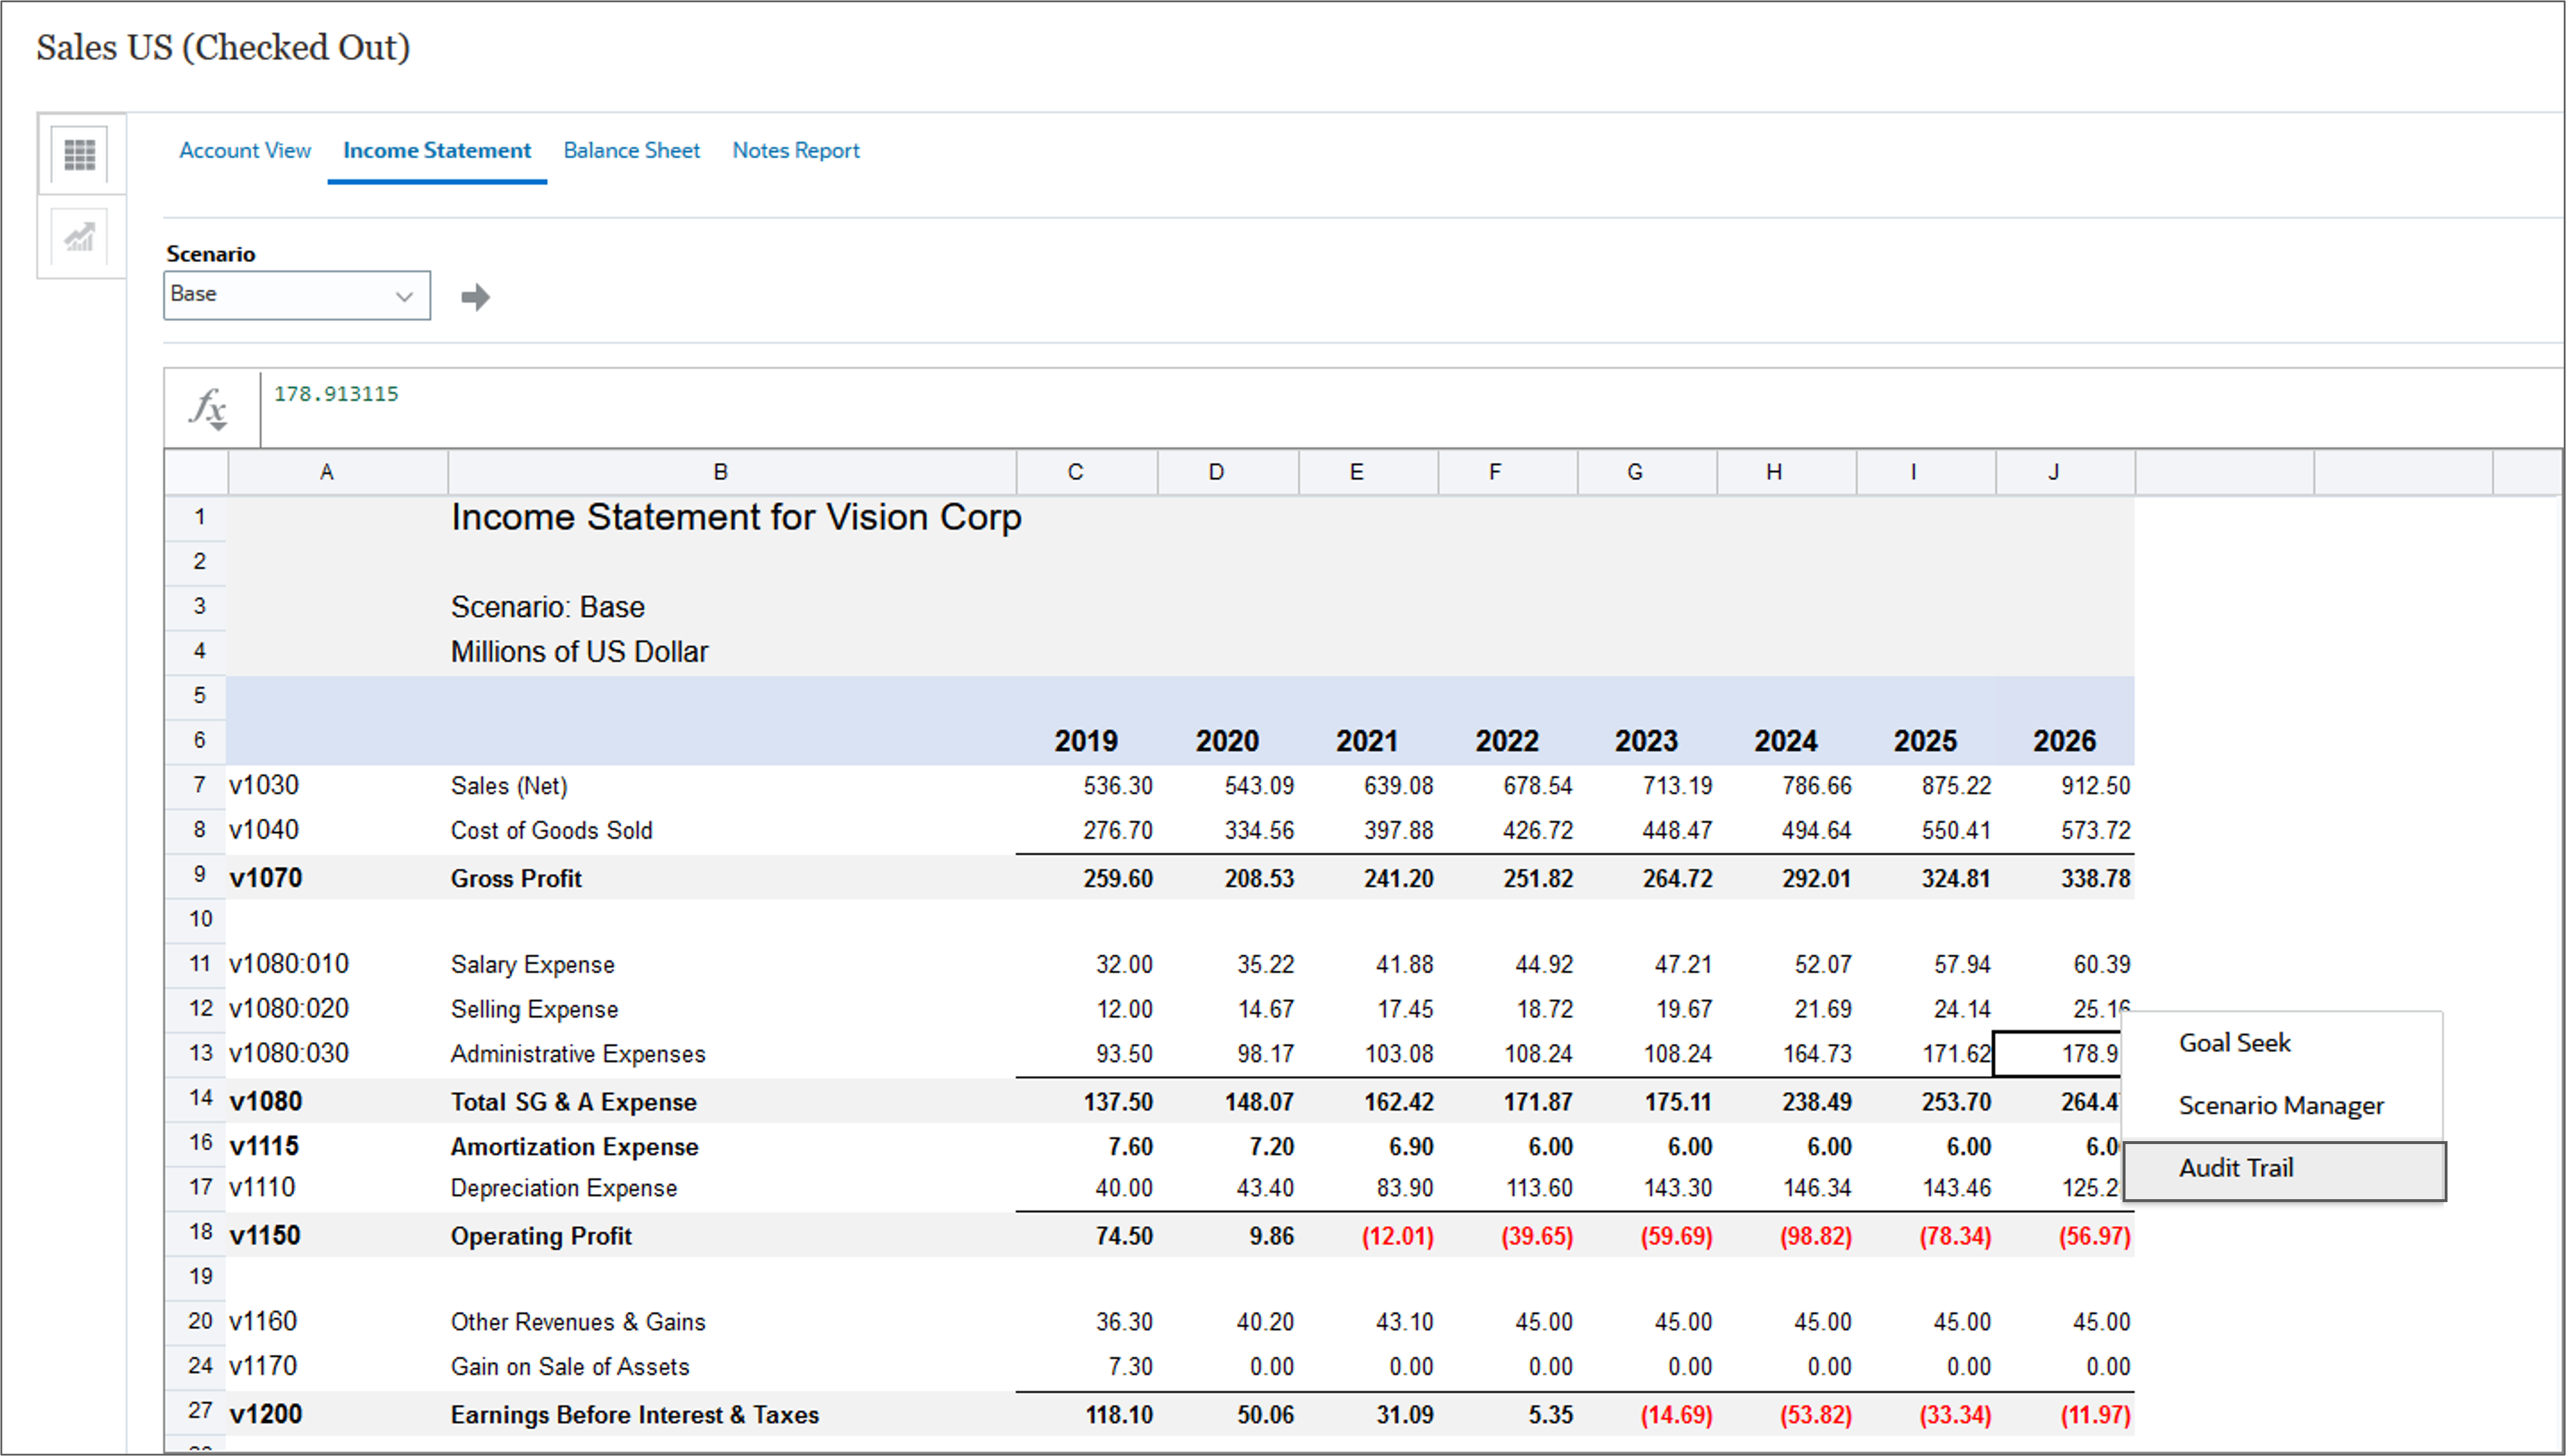Click the formula bar value 178.913115
This screenshot has width=2566, height=1456.
pyautogui.click(x=336, y=394)
